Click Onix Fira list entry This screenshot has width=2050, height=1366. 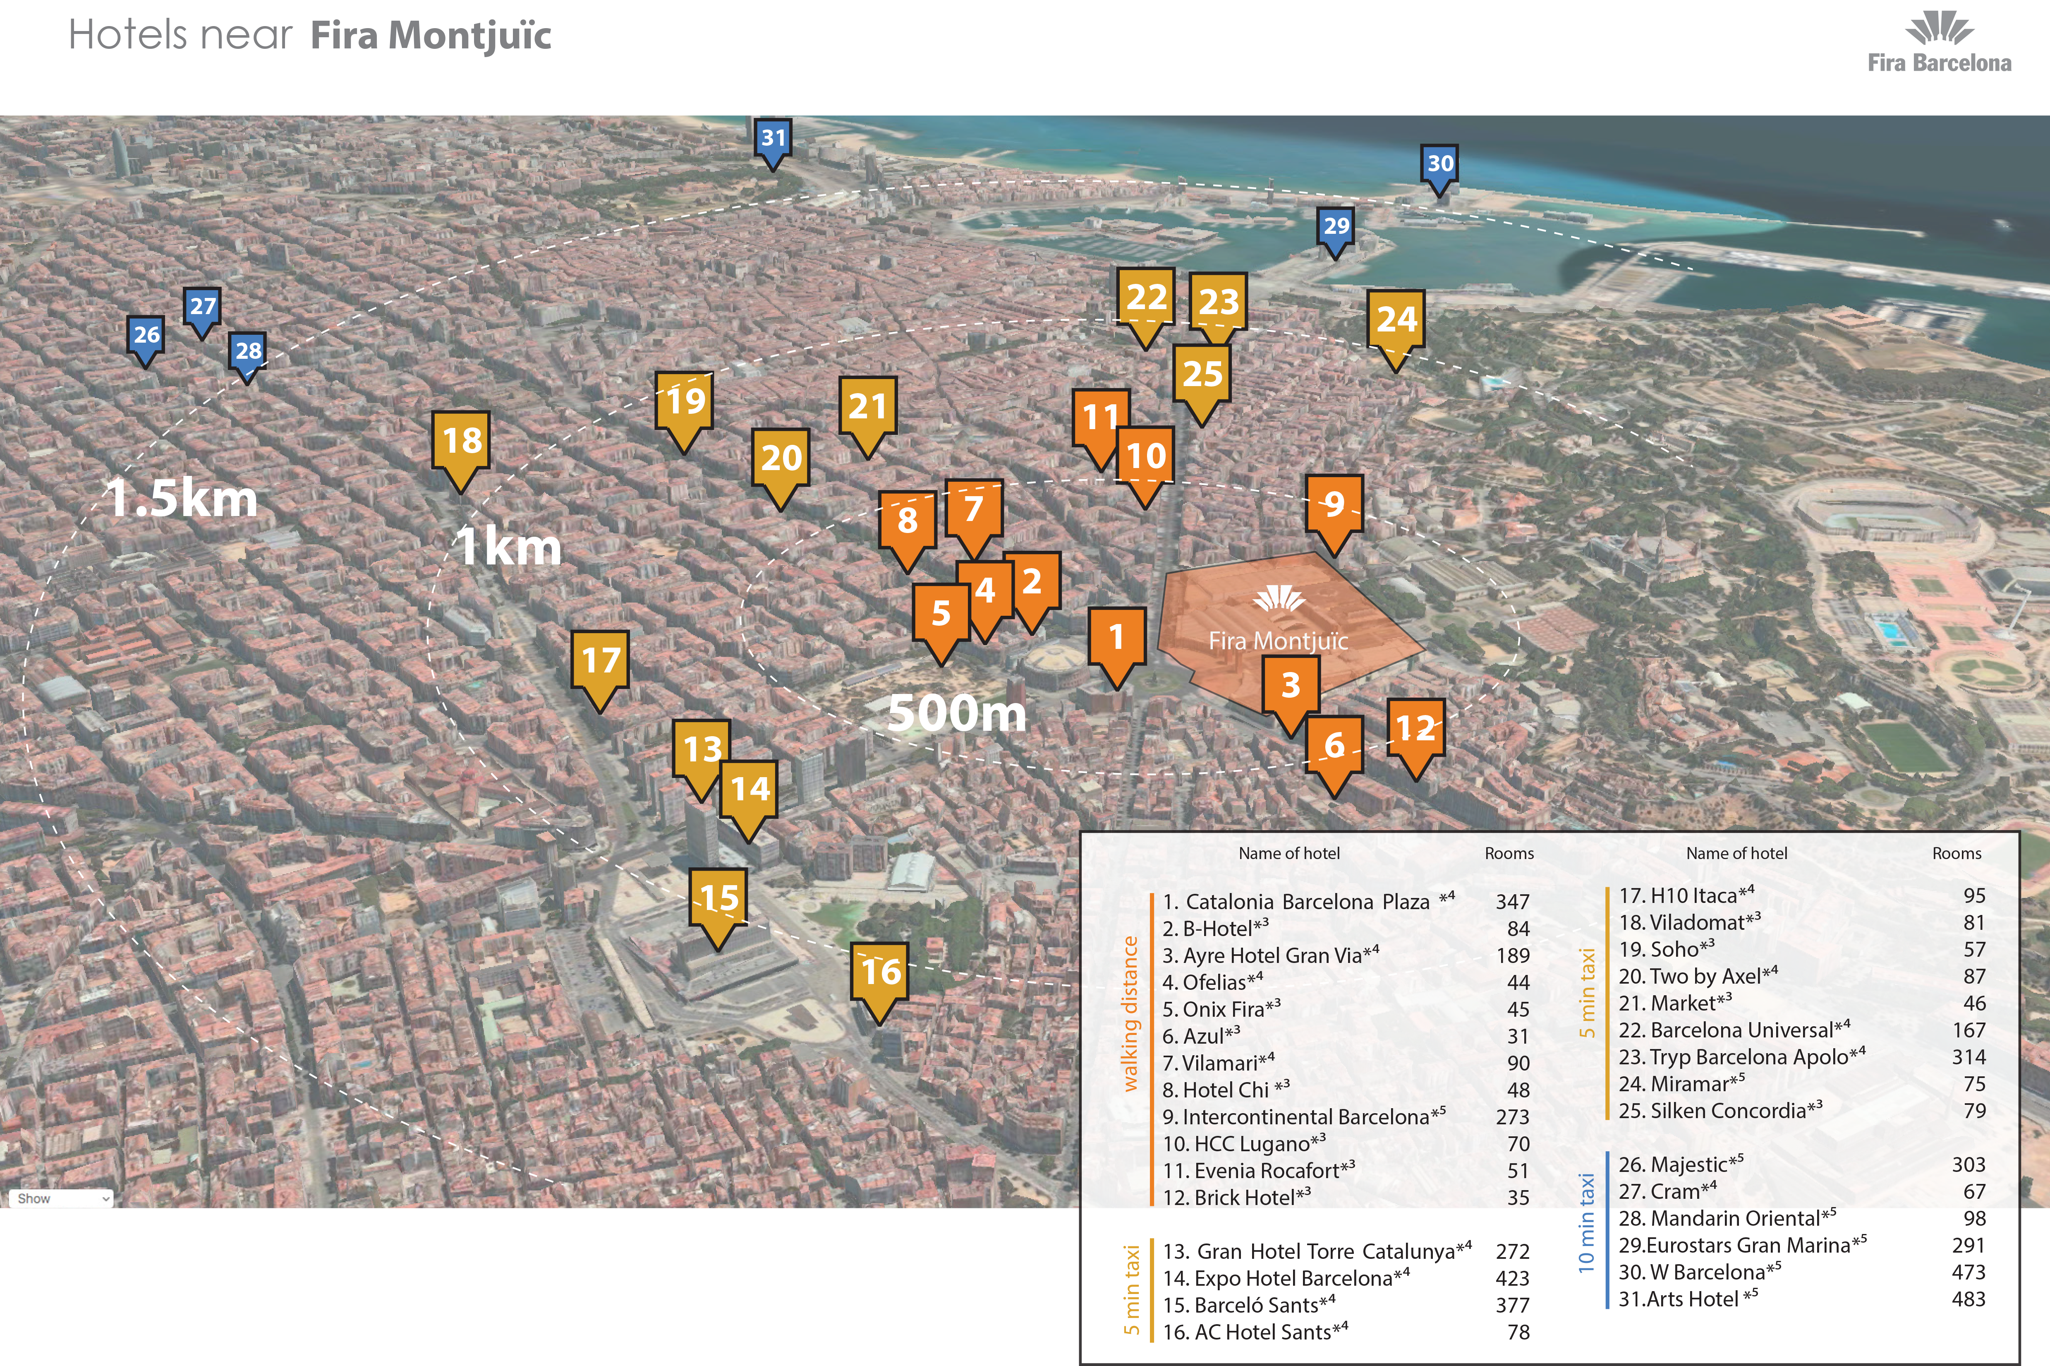[1346, 1010]
